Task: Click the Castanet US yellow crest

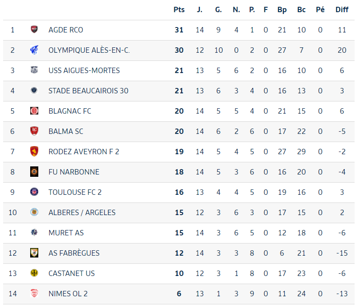Action: tap(34, 273)
